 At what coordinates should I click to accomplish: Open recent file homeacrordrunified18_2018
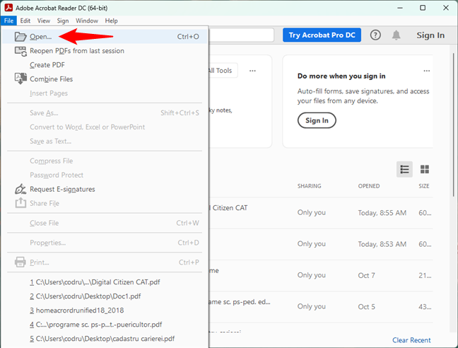click(x=105, y=311)
